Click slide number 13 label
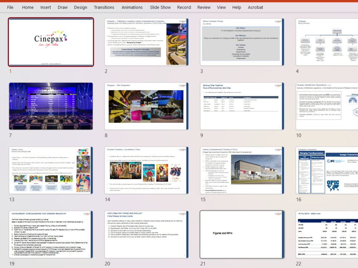Screen dimensions: 358x268 click(12, 200)
